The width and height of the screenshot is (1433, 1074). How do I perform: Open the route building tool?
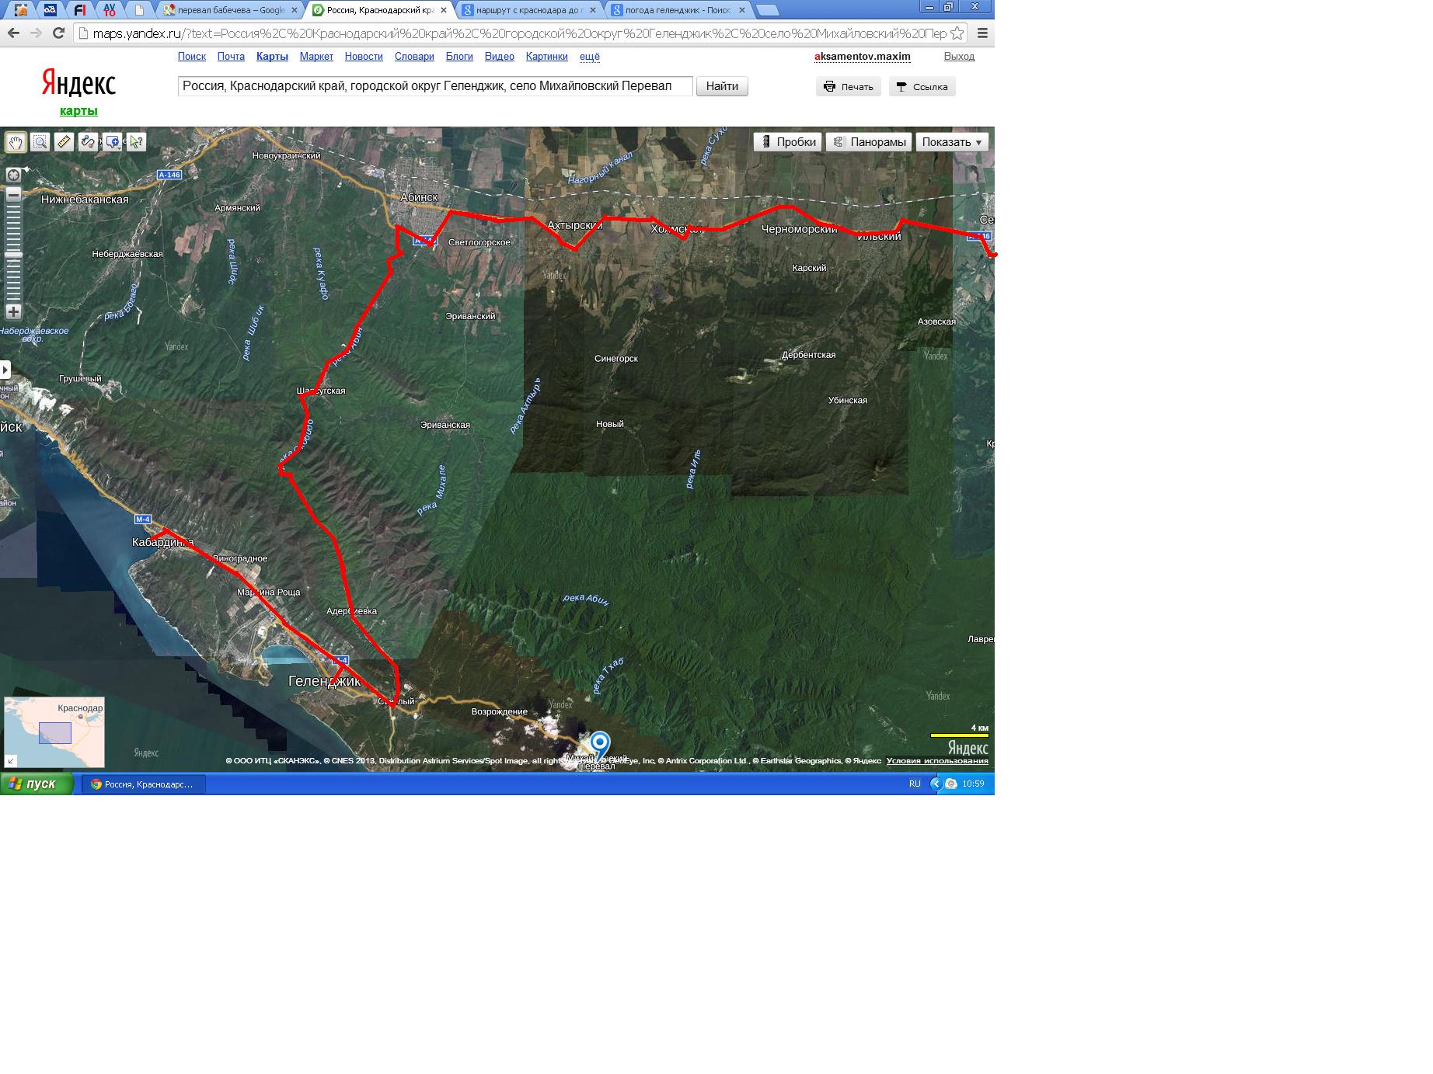tap(88, 142)
